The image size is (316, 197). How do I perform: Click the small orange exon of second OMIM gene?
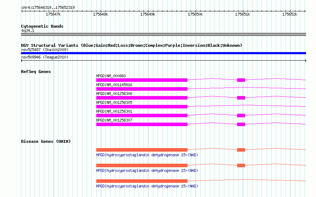click(241, 165)
